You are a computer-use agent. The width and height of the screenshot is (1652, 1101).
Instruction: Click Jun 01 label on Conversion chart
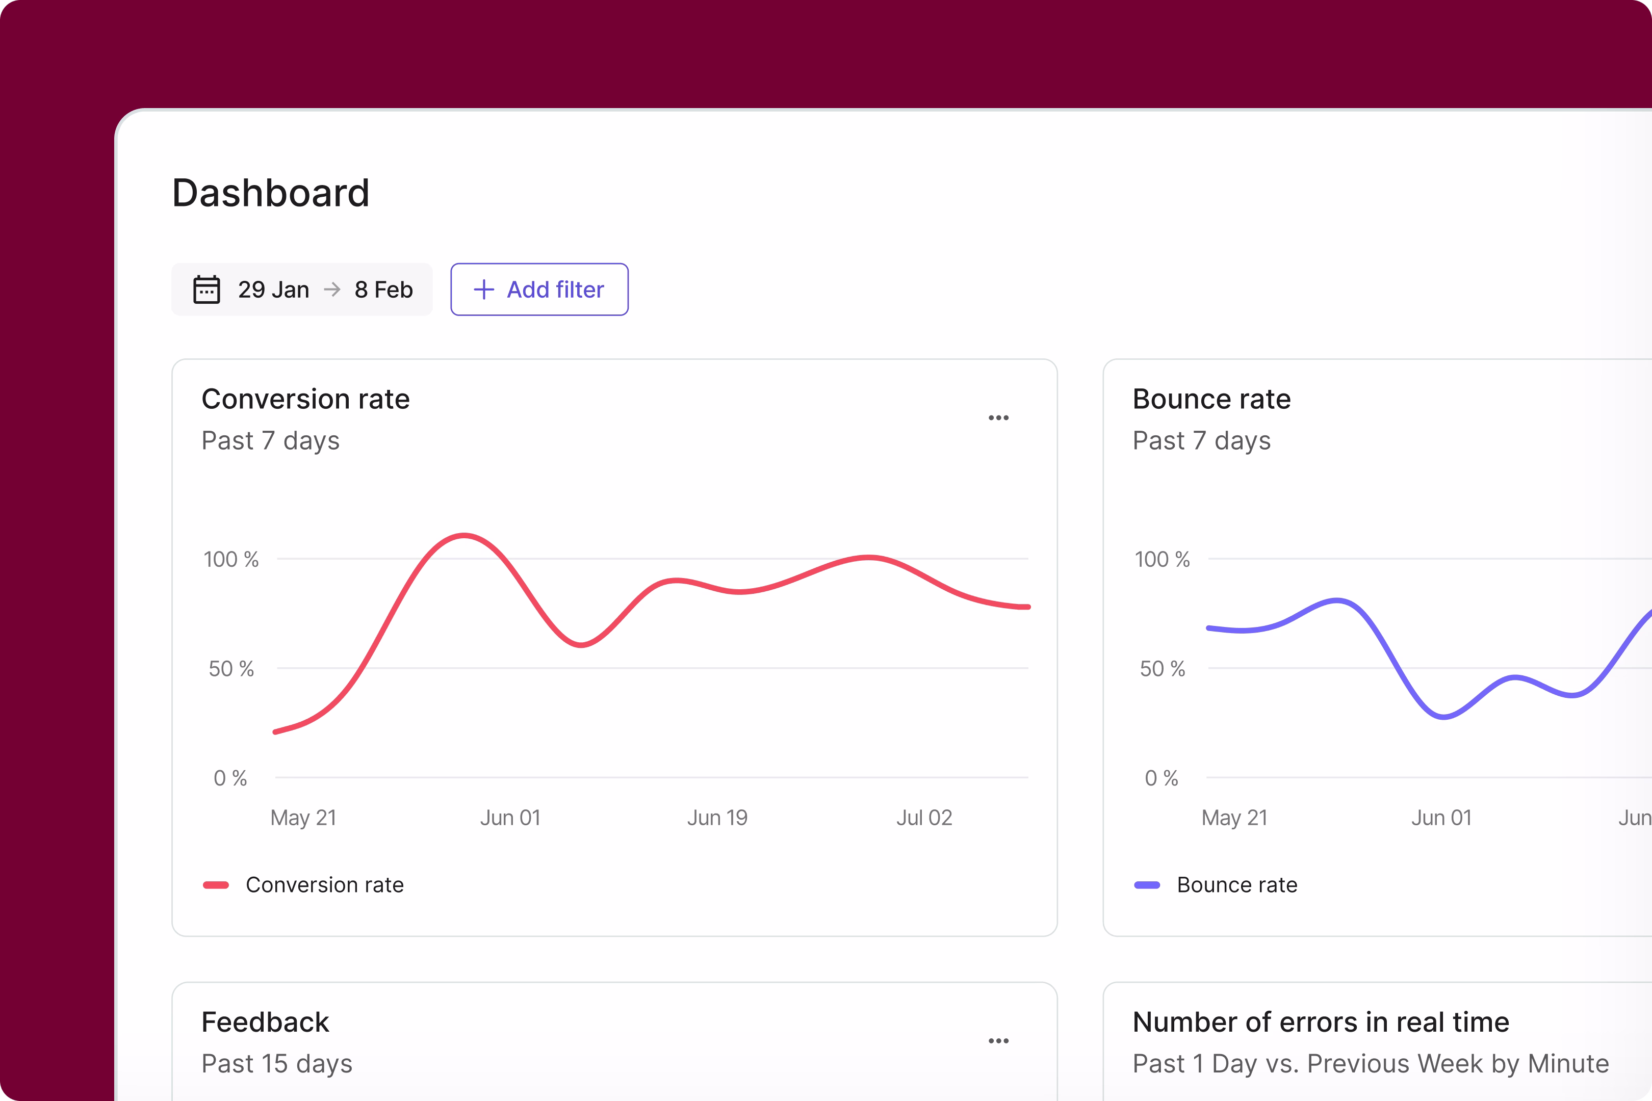[510, 818]
